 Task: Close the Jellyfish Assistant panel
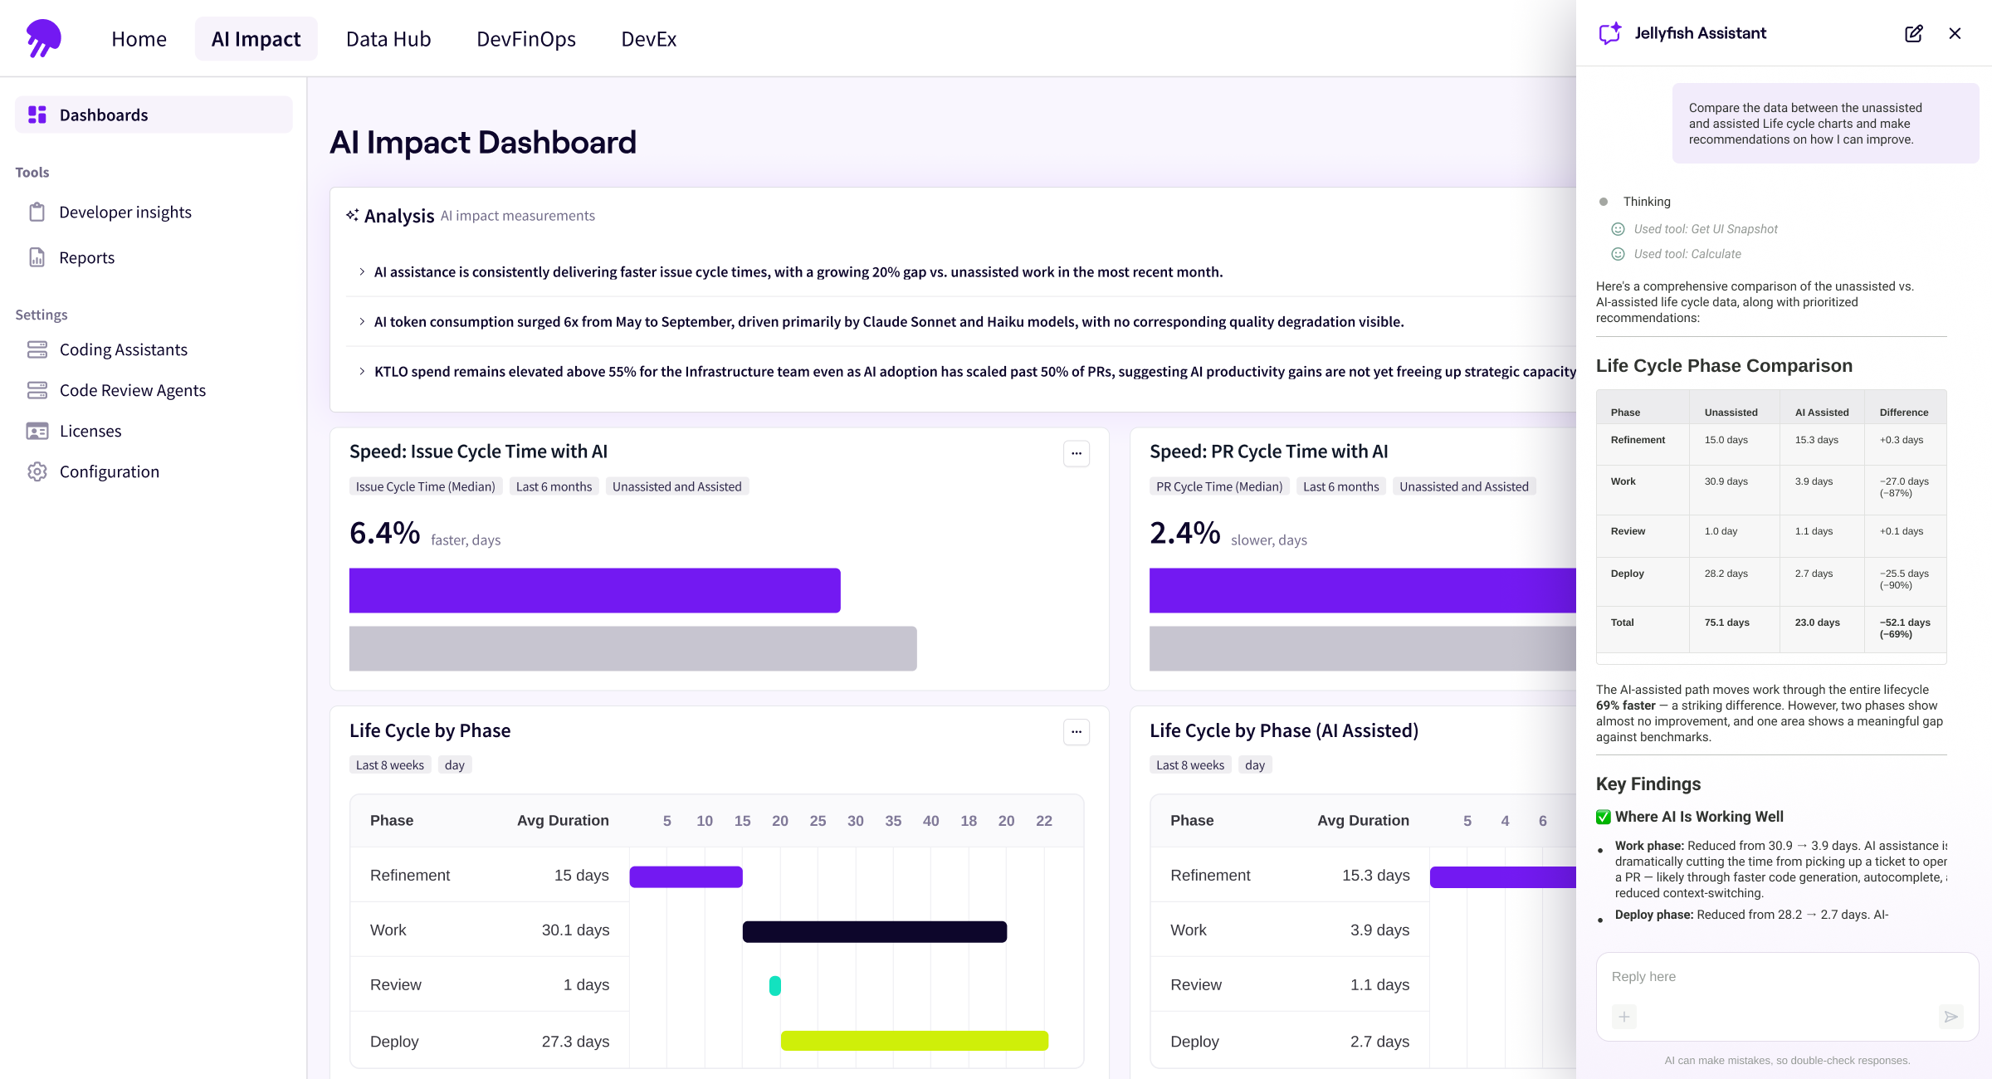click(x=1955, y=33)
